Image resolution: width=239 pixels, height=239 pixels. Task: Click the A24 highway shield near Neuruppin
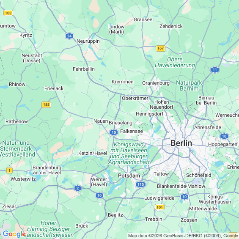pos(69,36)
